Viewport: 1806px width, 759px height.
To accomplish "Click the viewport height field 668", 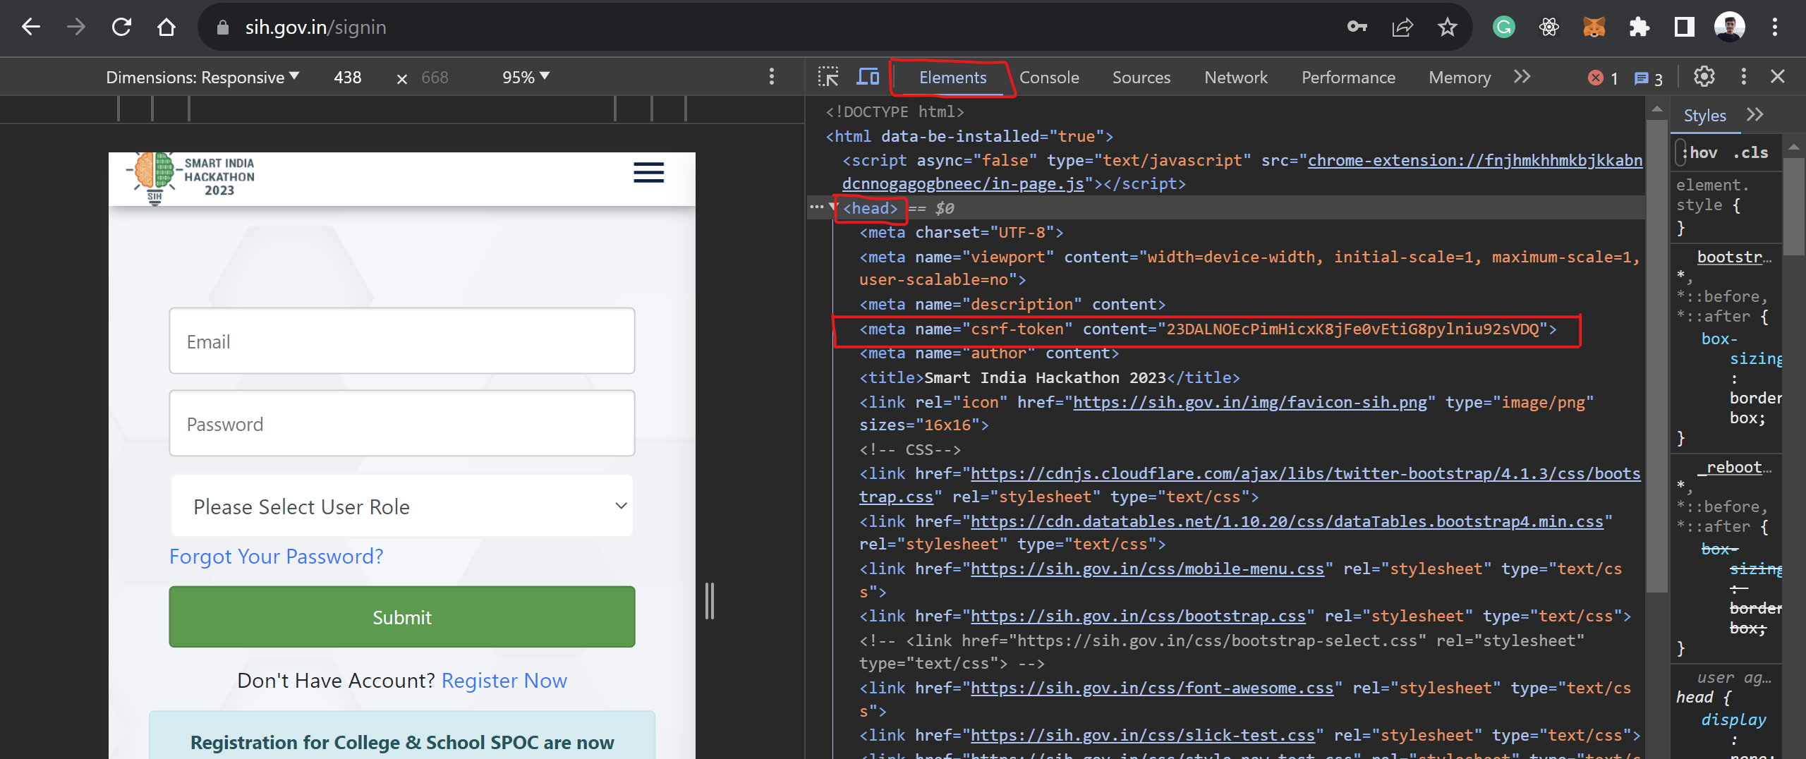I will (435, 78).
